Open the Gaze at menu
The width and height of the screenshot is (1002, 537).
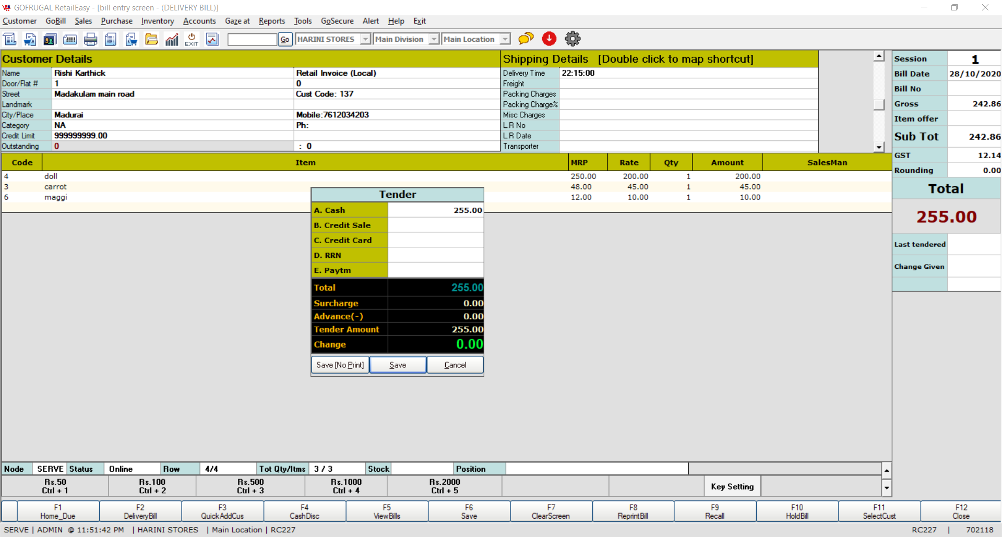(x=237, y=21)
